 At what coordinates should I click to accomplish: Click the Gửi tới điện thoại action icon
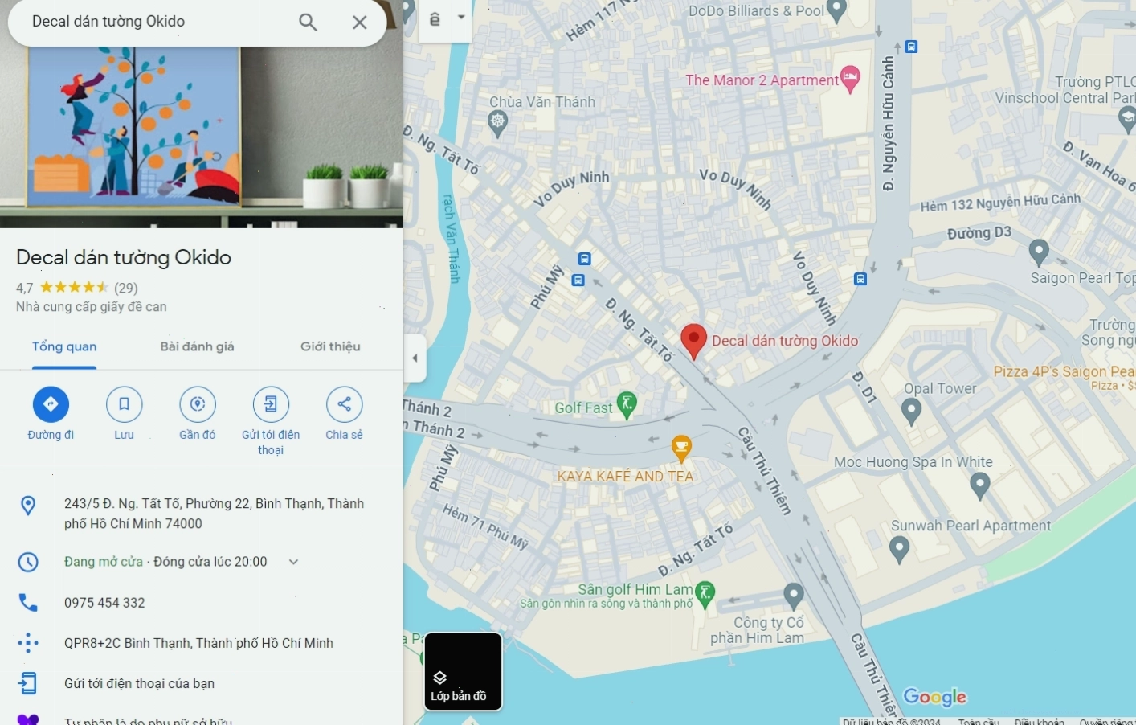coord(271,404)
